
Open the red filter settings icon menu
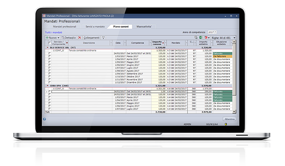207,37
